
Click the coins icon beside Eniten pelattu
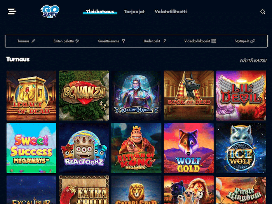[77, 41]
